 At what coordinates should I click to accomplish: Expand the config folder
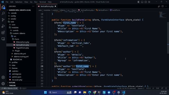13,16
